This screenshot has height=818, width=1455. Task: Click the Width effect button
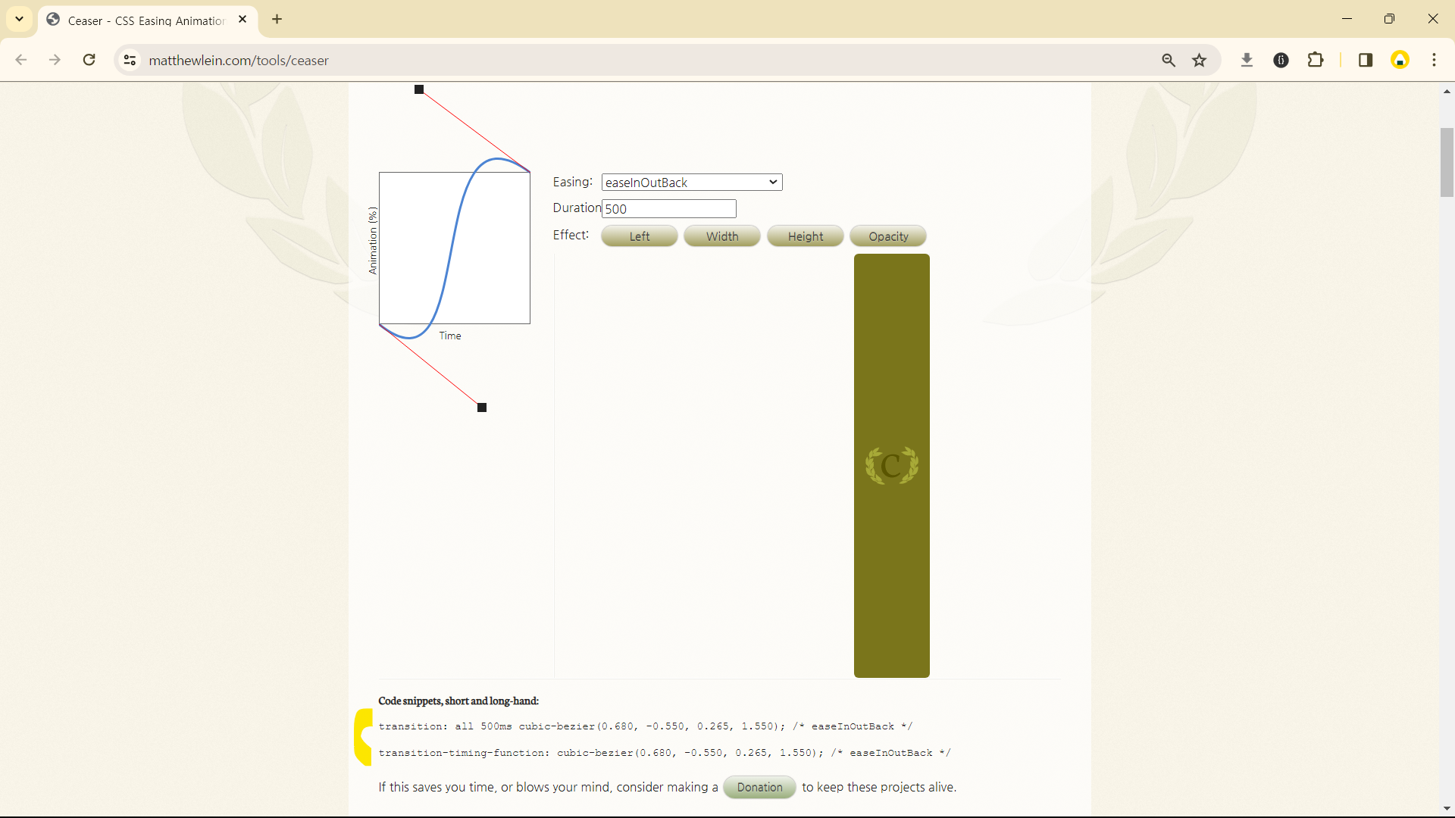[721, 236]
